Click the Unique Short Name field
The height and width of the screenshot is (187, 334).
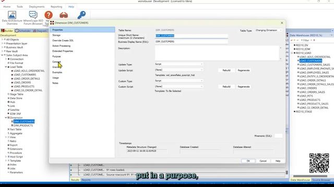192,36
